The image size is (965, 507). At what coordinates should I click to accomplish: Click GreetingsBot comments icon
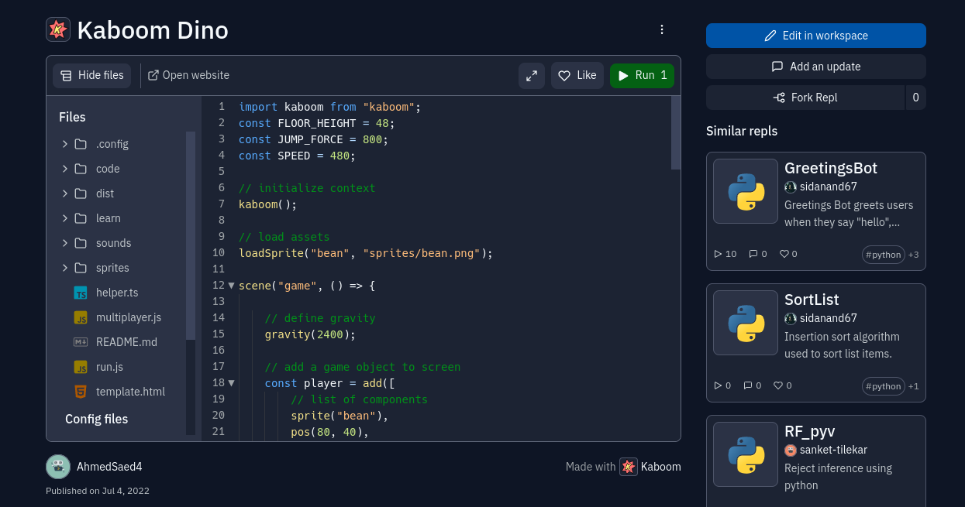point(753,254)
